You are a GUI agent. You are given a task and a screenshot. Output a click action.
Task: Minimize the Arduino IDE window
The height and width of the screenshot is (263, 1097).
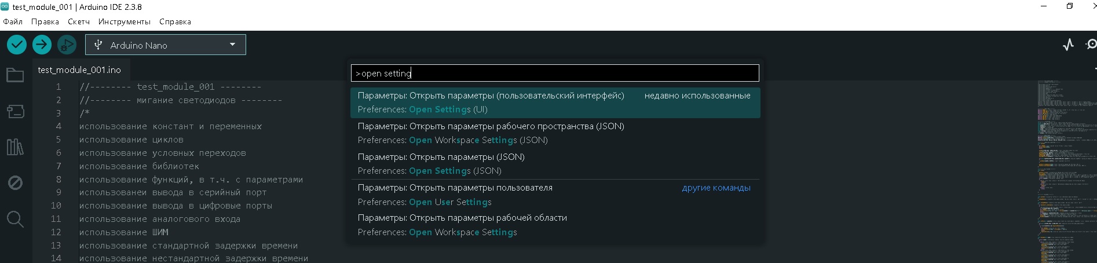(1044, 6)
